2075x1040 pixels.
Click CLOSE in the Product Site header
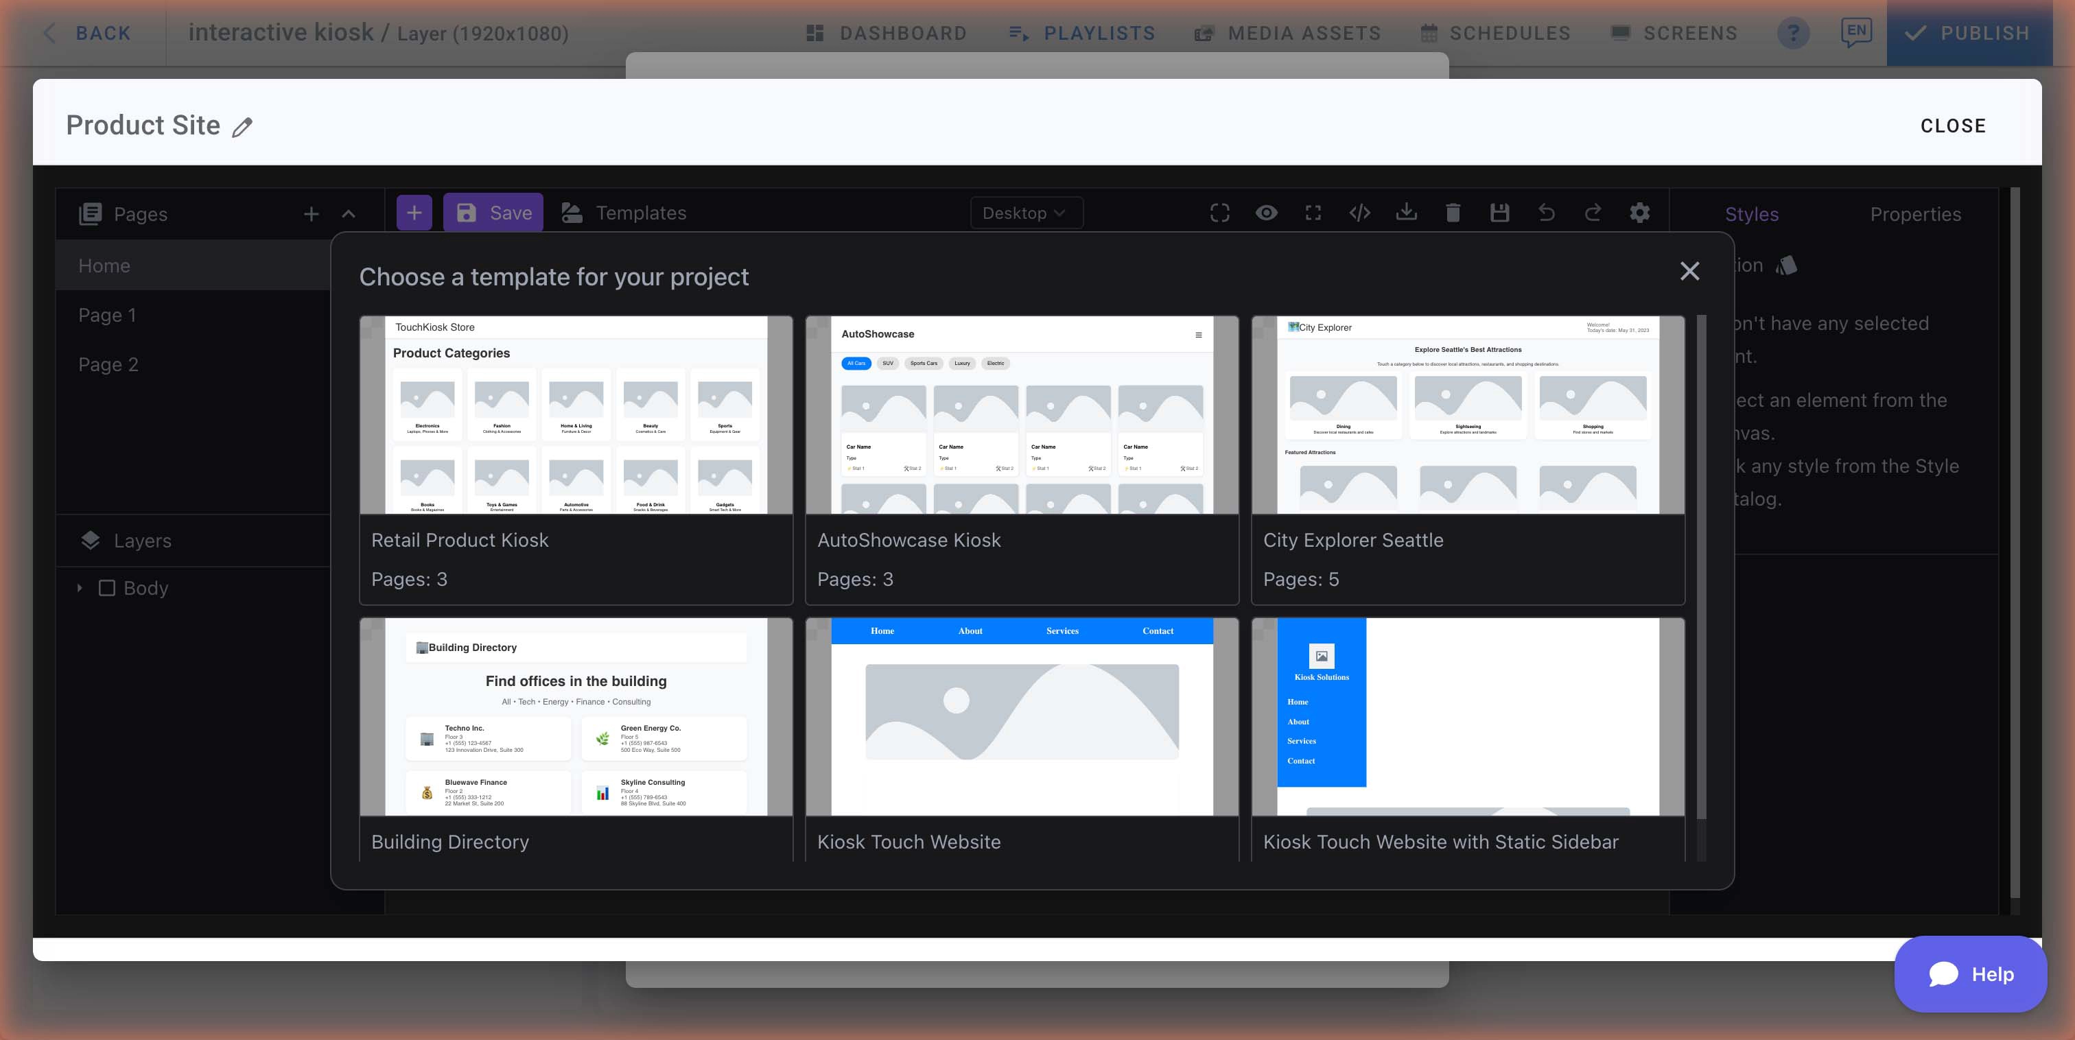point(1953,126)
